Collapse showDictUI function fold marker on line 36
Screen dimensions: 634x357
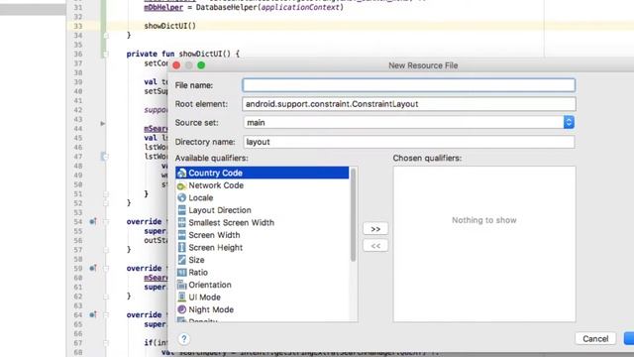105,54
